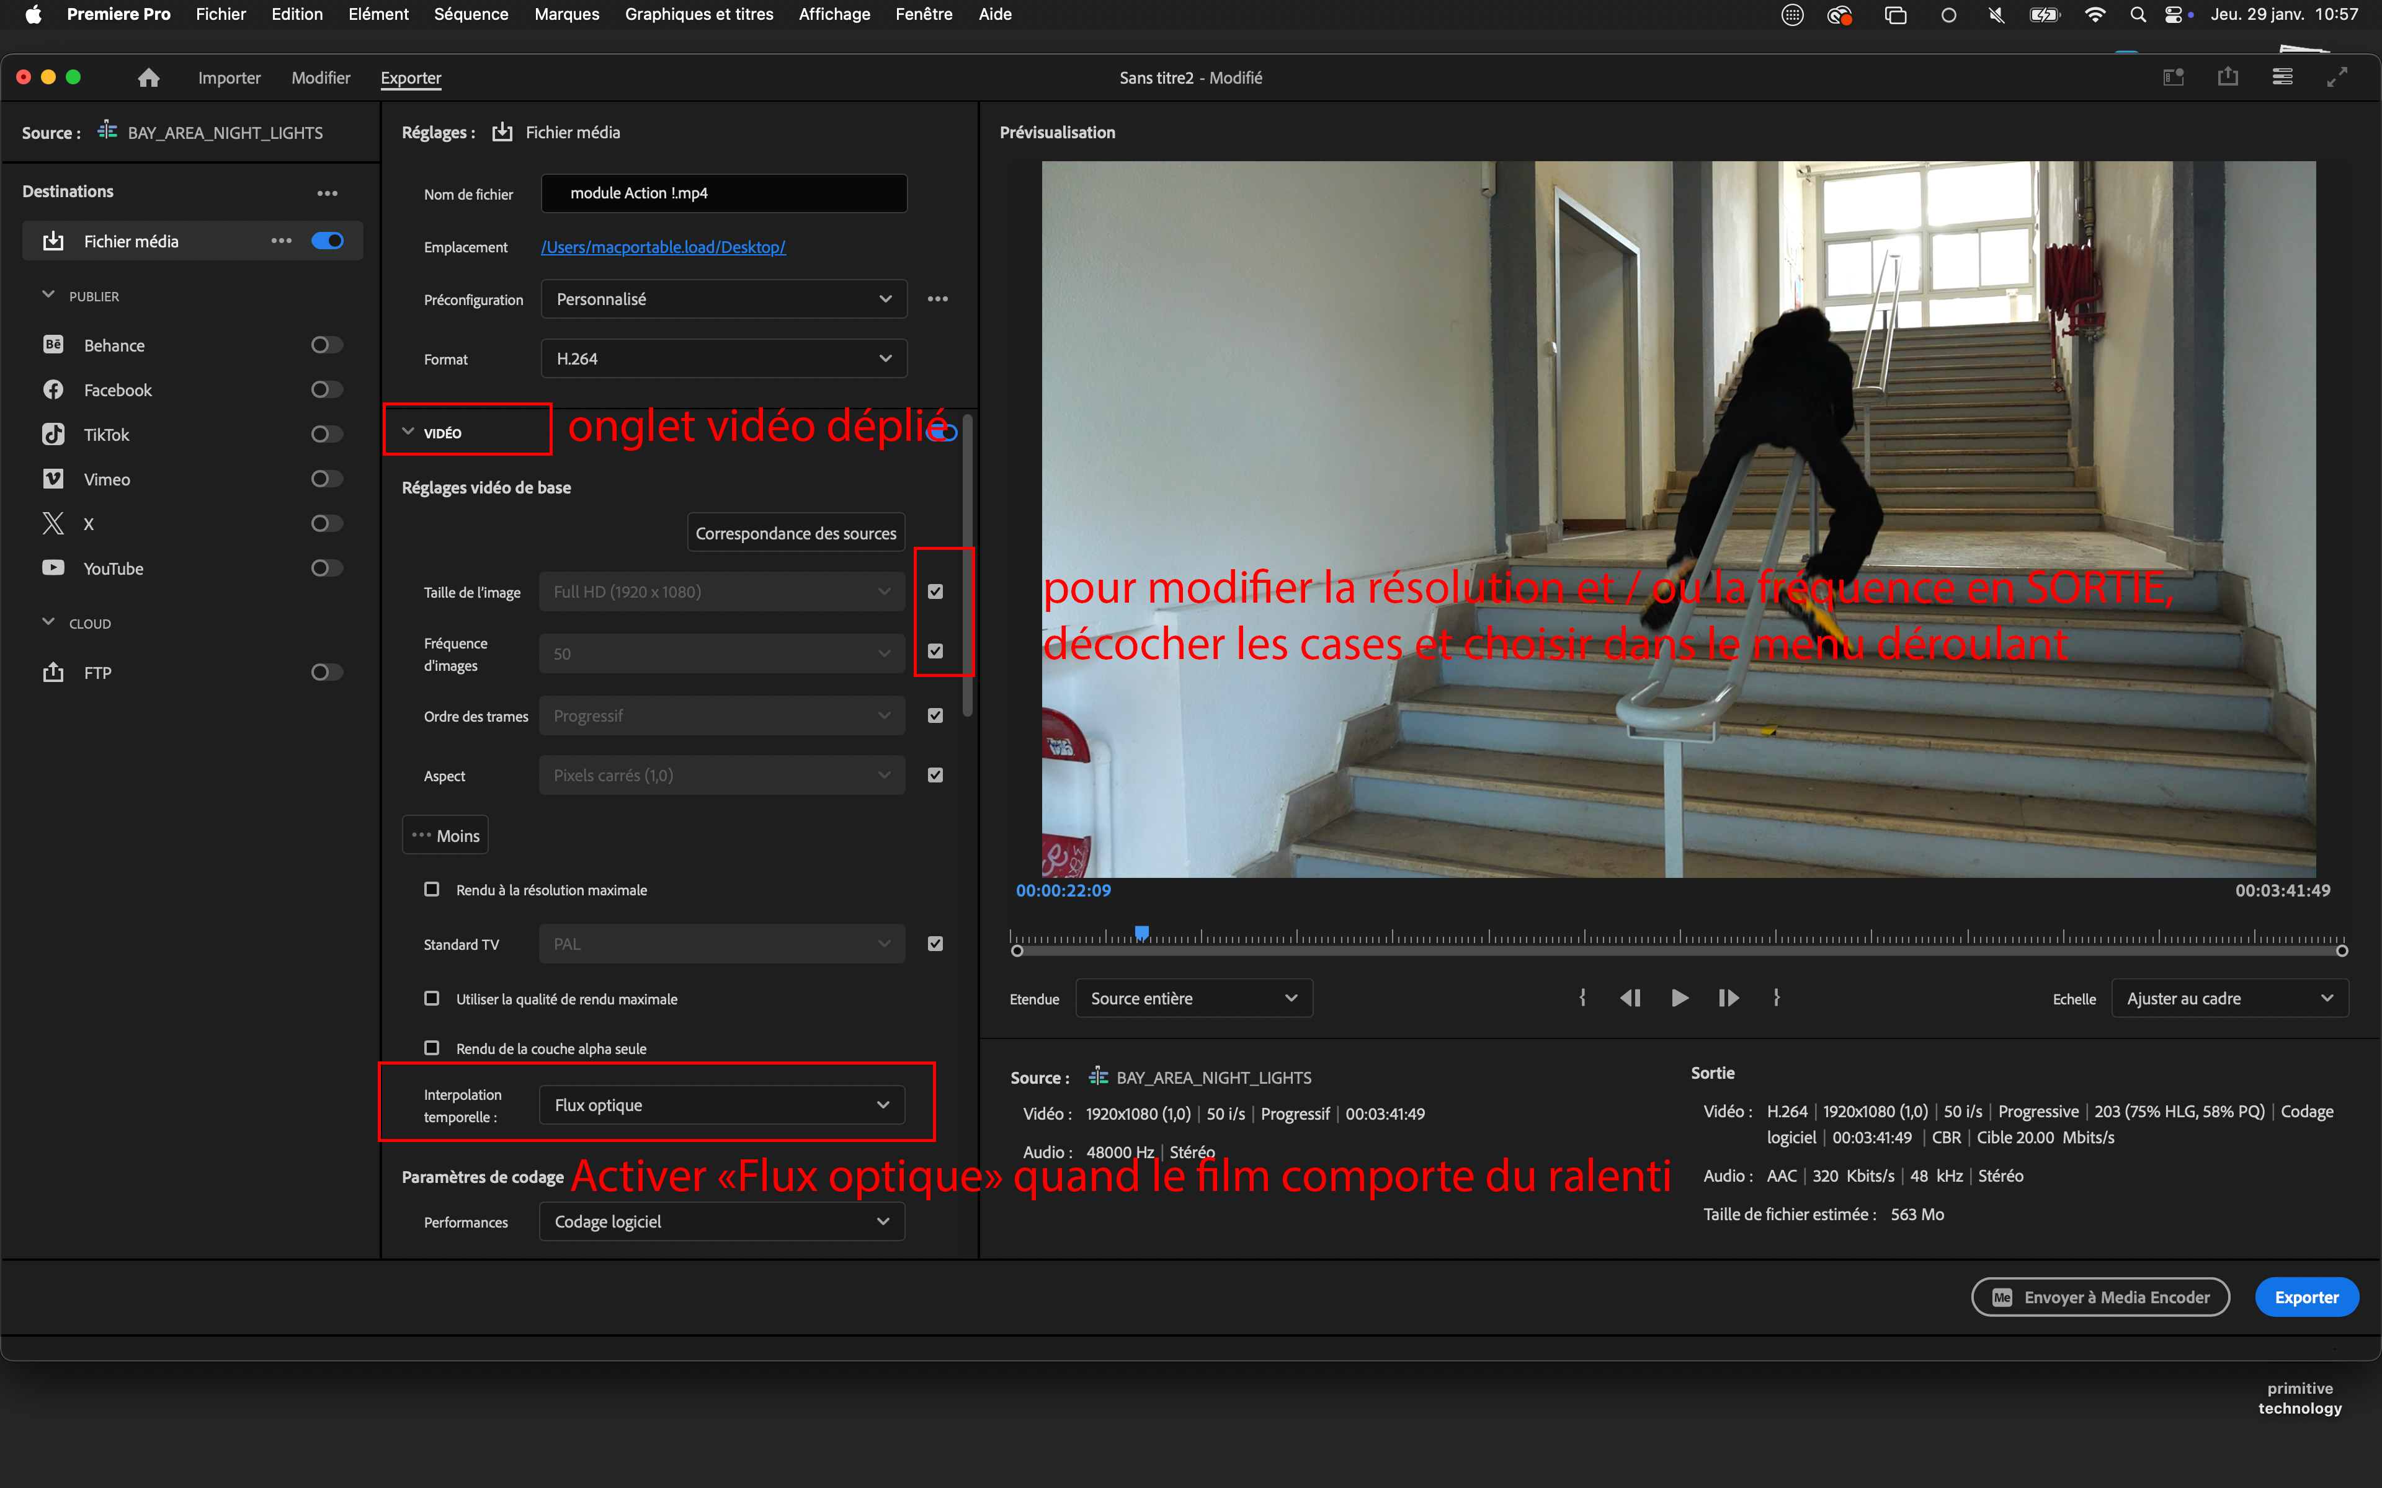Viewport: 2382px width, 1488px height.
Task: Collapse the PUBLIER section
Action: [x=48, y=294]
